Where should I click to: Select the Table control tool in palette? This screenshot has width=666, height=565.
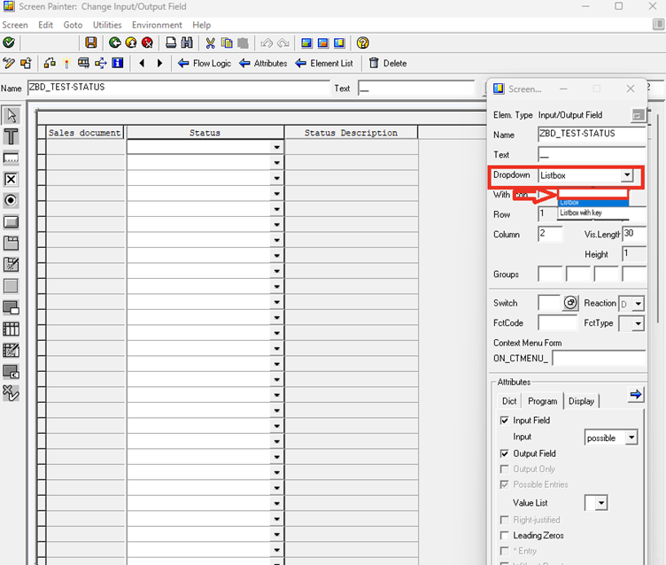pos(11,329)
